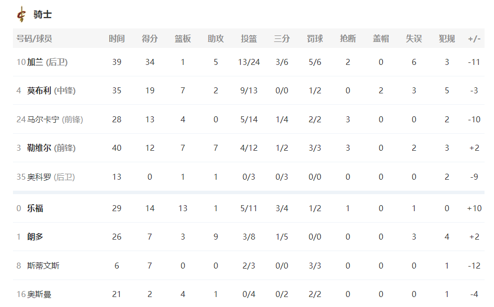The image size is (494, 307).
Task: Open player 莫布利 profile link
Action: point(39,91)
